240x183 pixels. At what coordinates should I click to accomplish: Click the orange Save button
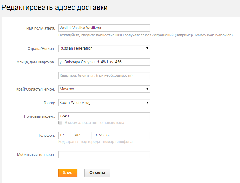[x=68, y=173]
